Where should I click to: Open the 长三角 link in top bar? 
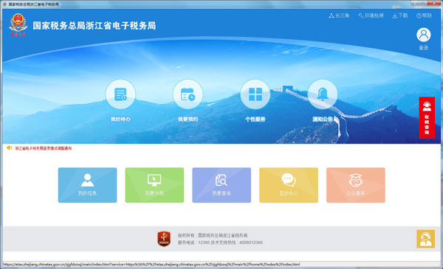[x=339, y=15]
